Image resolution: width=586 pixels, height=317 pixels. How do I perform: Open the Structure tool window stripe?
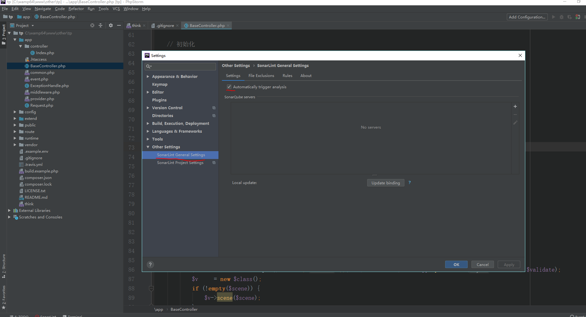(4, 266)
